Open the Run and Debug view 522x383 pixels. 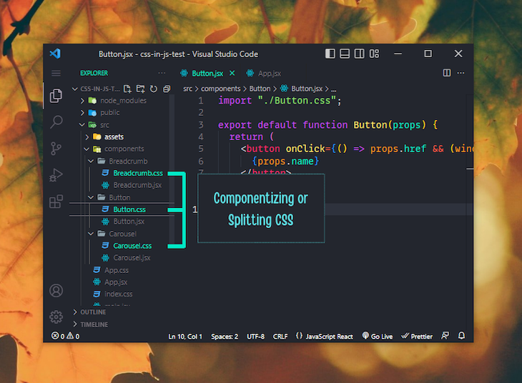click(x=56, y=175)
